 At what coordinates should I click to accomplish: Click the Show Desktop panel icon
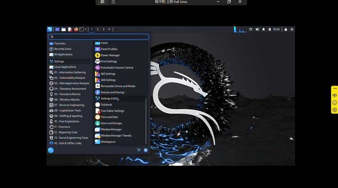point(57,30)
